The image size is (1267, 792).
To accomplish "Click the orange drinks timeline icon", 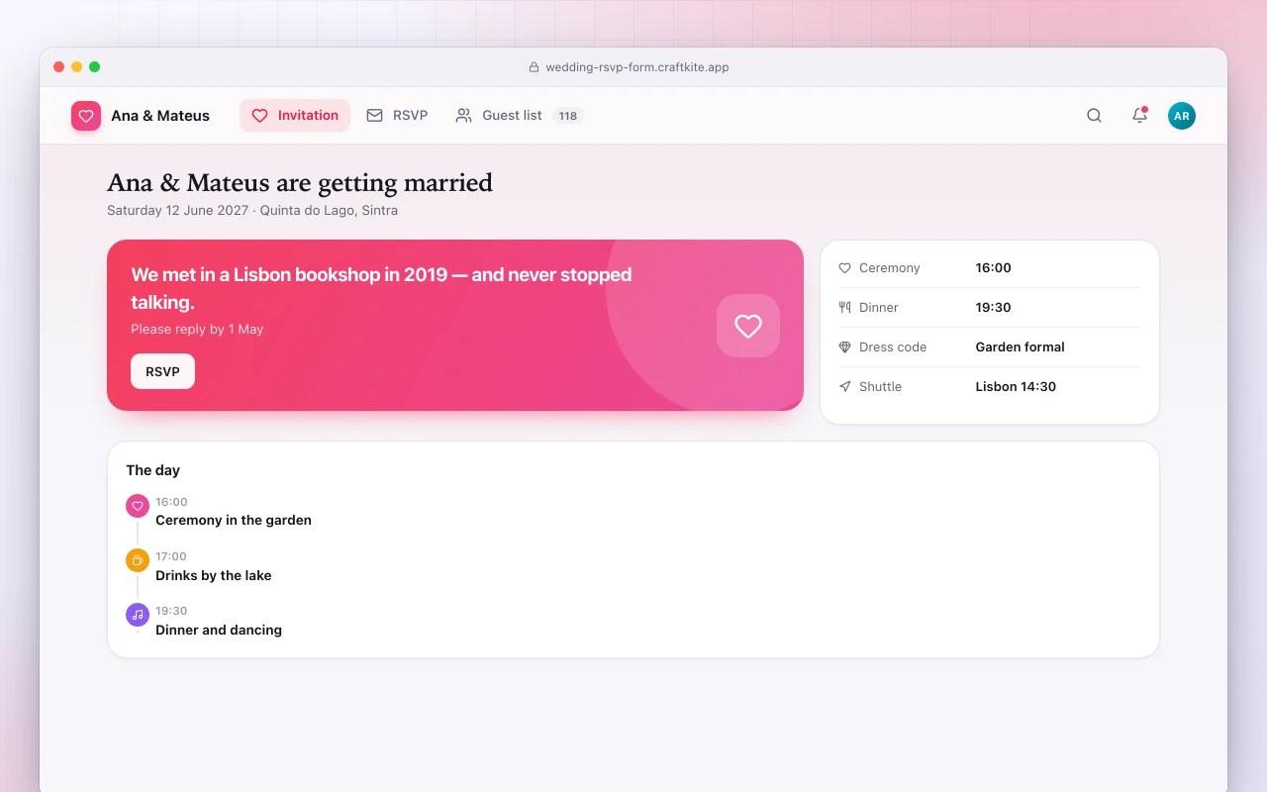I will pos(138,560).
